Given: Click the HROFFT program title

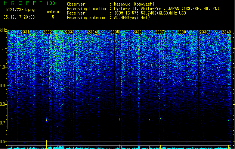Looking at the screenshot, I should point(23,3).
